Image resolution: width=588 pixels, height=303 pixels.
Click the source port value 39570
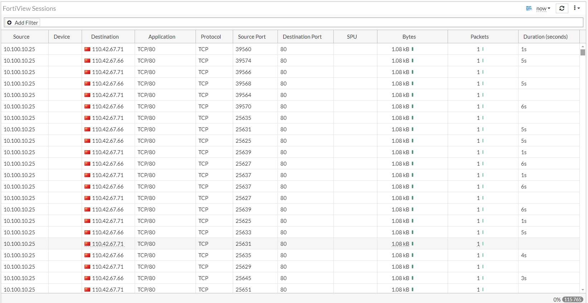[244, 107]
